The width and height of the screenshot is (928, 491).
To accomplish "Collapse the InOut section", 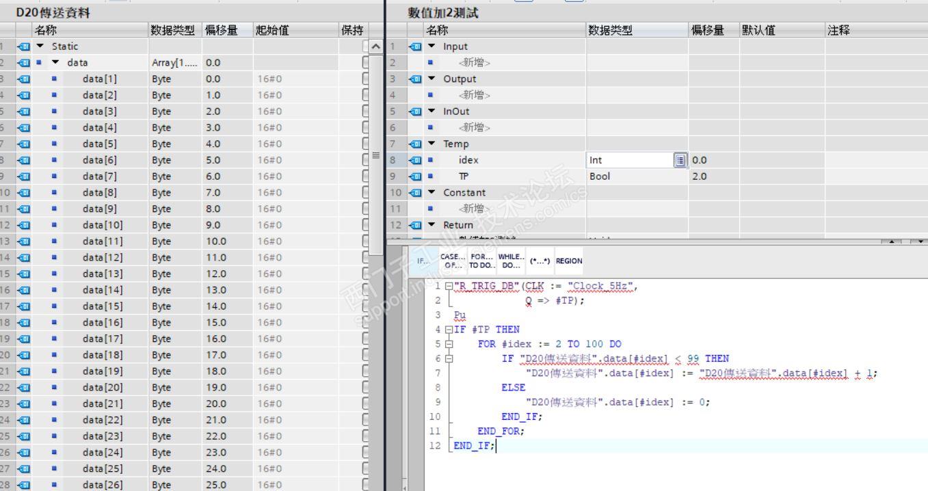I will 431,111.
